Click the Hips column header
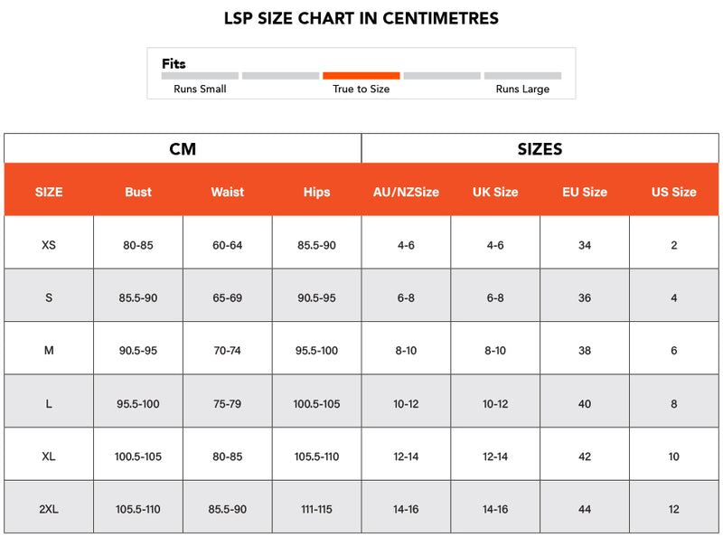This screenshot has width=723, height=537. pyautogui.click(x=317, y=192)
